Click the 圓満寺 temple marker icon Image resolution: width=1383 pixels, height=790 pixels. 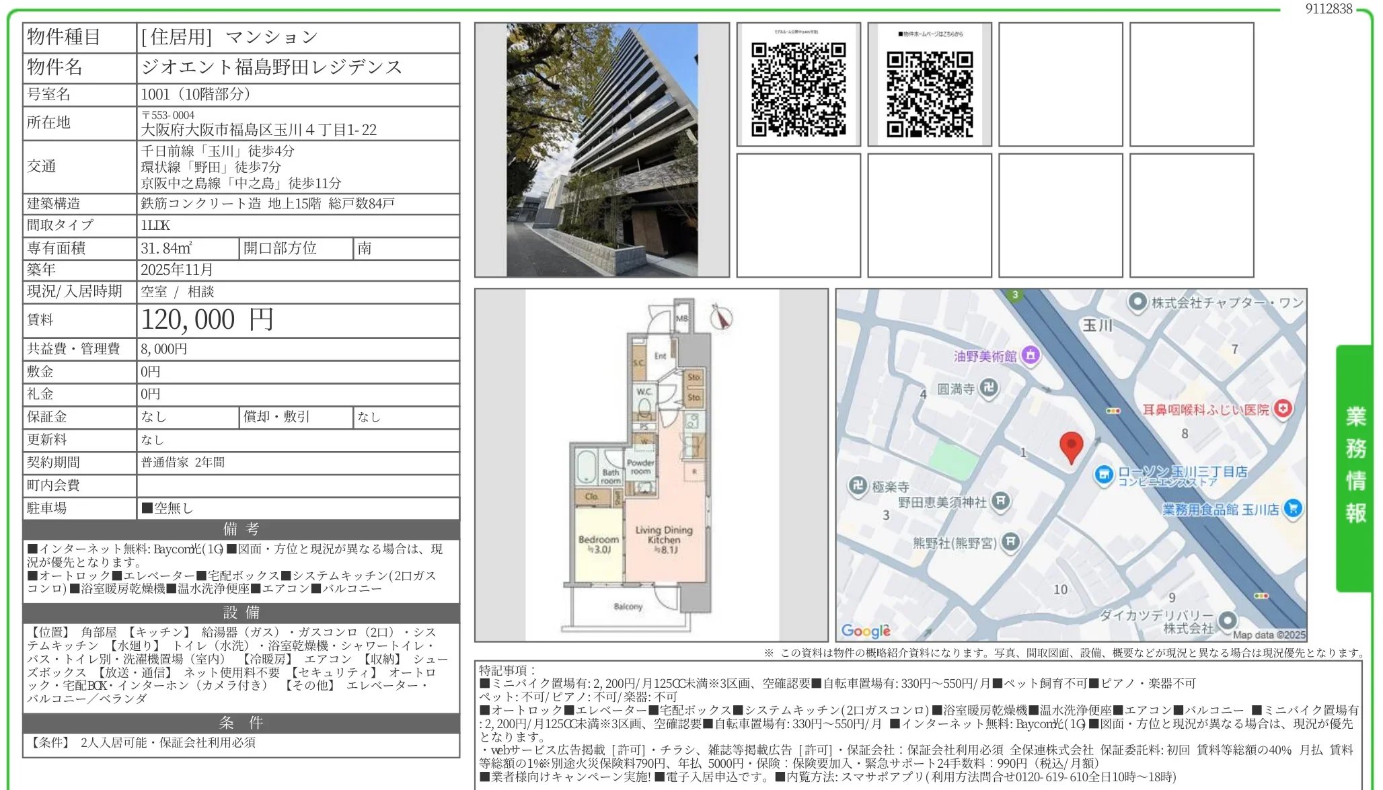pyautogui.click(x=988, y=388)
